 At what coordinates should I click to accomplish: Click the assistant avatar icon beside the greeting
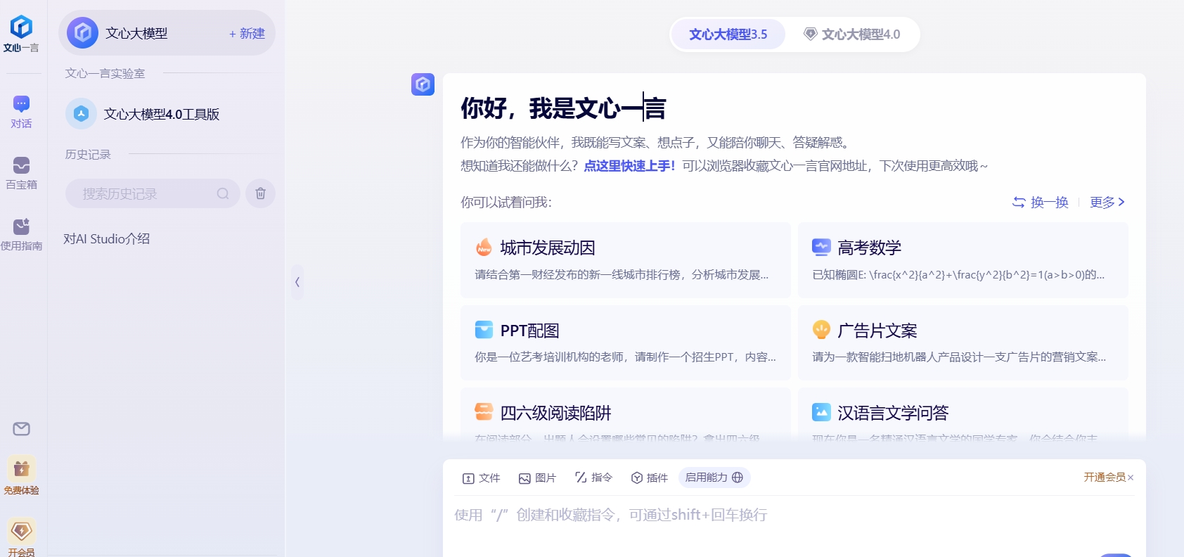pos(423,84)
